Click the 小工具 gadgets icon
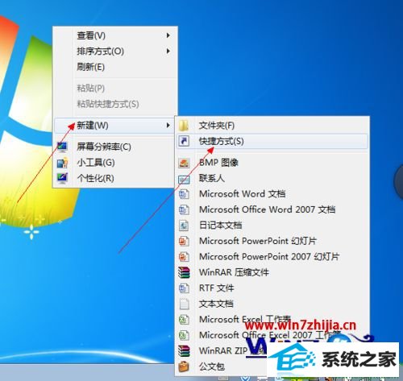The width and height of the screenshot is (403, 381). click(62, 163)
